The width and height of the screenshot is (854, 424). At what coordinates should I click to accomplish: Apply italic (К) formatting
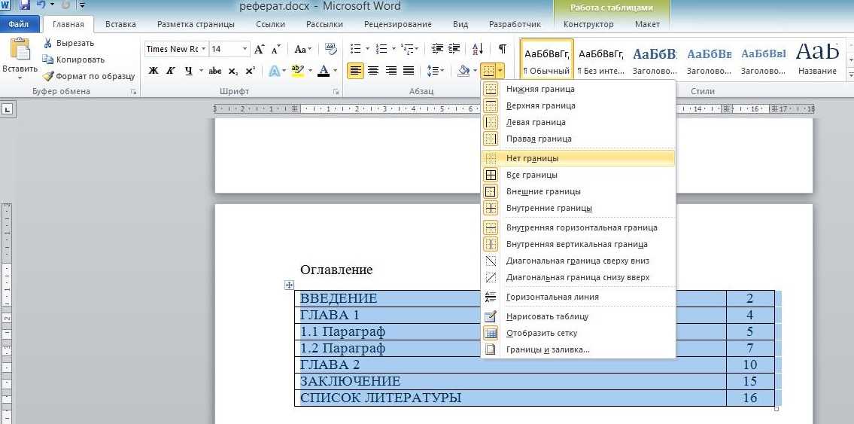pos(170,71)
